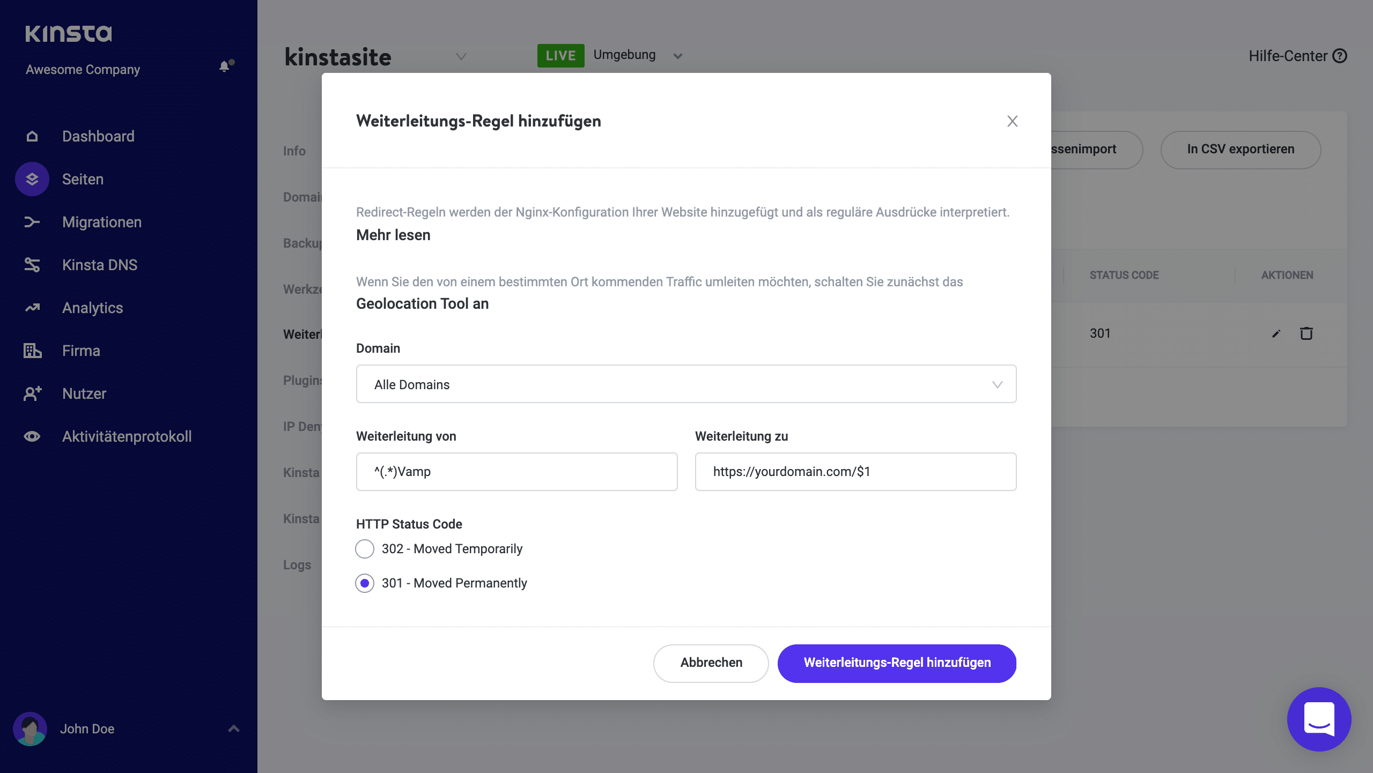Open Migrationen in the sidebar
Image resolution: width=1373 pixels, height=773 pixels.
(101, 222)
